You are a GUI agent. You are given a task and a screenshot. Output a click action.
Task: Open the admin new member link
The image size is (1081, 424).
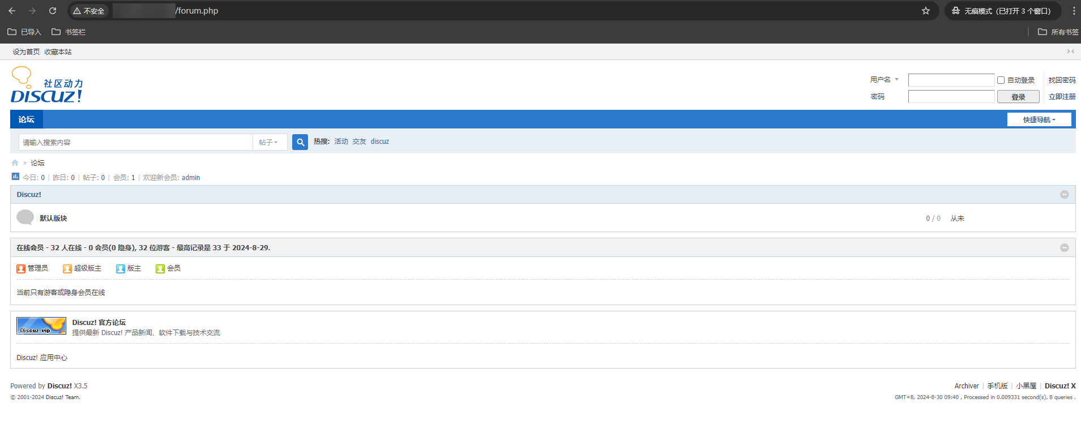191,178
